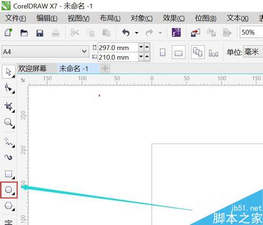Viewport: 263px width, 225px height.
Task: Decrease page width 297.0 mm stepper
Action: point(141,47)
